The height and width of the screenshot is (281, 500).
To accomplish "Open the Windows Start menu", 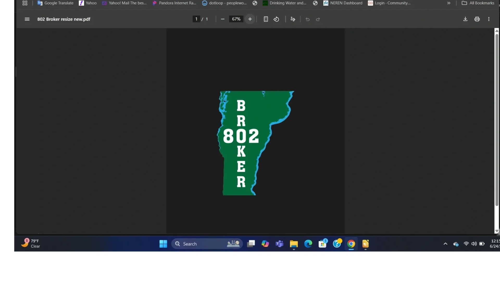I will (x=163, y=244).
